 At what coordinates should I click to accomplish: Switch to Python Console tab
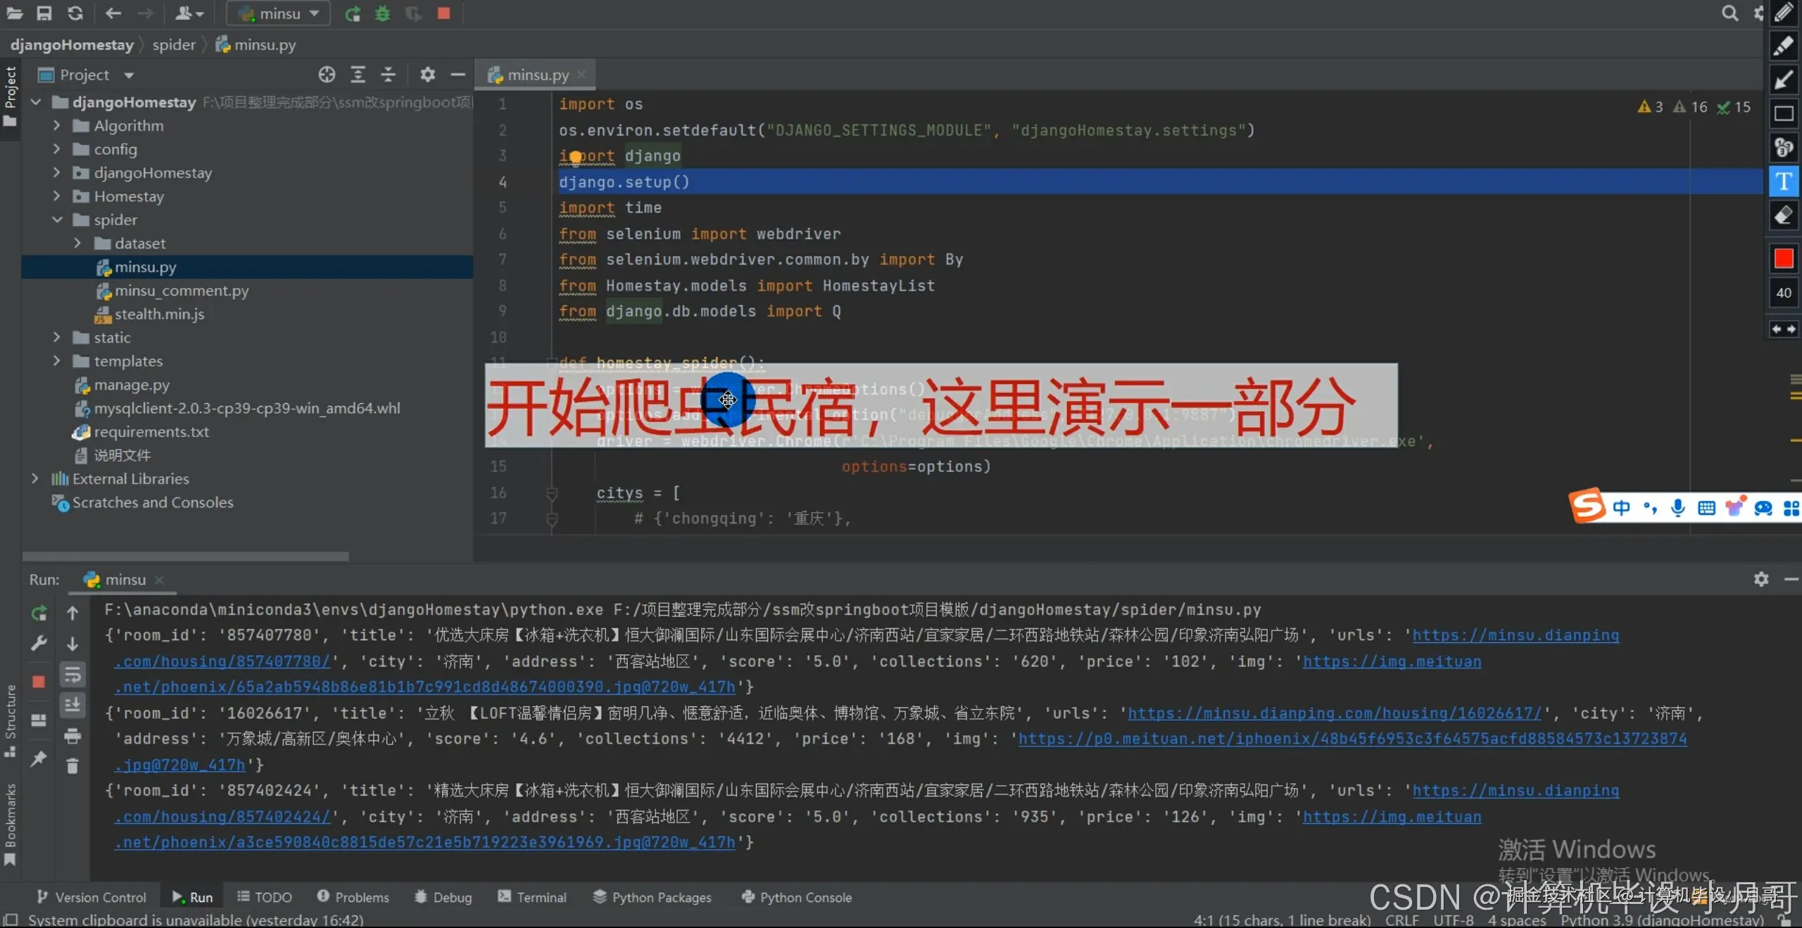797,897
